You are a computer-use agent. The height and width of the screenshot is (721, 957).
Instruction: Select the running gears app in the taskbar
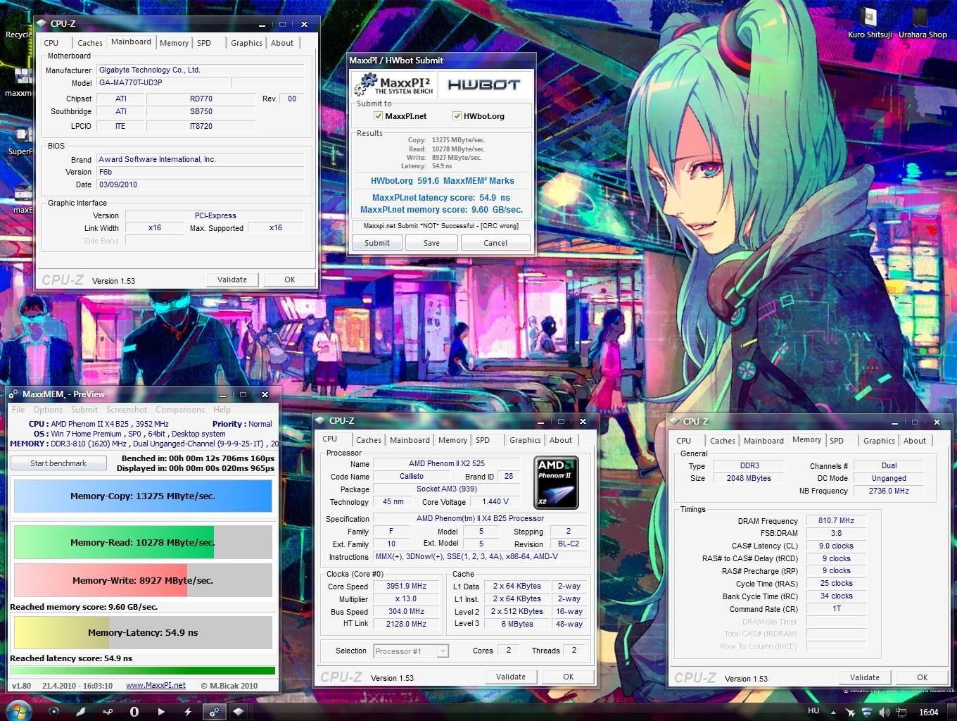pyautogui.click(x=214, y=712)
